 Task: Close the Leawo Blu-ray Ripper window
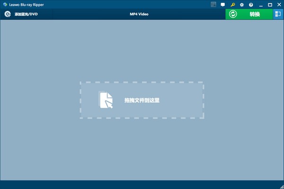(279, 5)
